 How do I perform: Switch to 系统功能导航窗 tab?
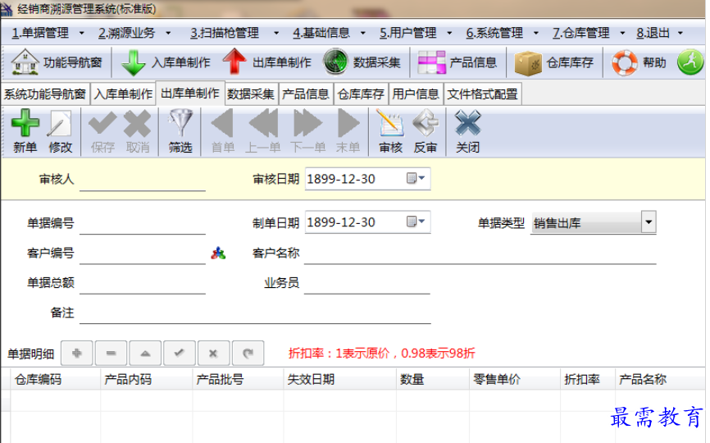pyautogui.click(x=45, y=94)
